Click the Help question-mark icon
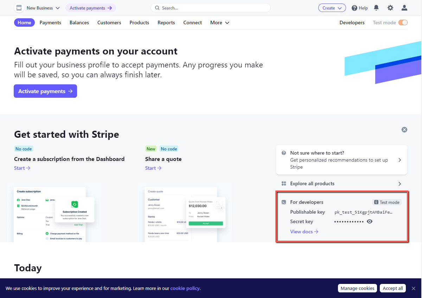422x298 pixels. tap(353, 8)
